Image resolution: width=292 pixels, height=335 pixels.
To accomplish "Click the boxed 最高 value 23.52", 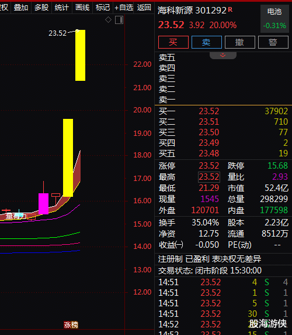I will pos(209,177).
